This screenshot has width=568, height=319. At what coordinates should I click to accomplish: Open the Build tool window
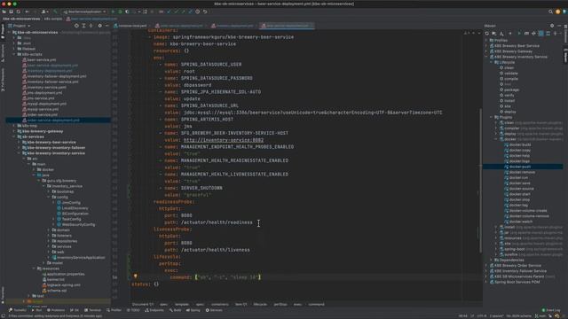175,310
